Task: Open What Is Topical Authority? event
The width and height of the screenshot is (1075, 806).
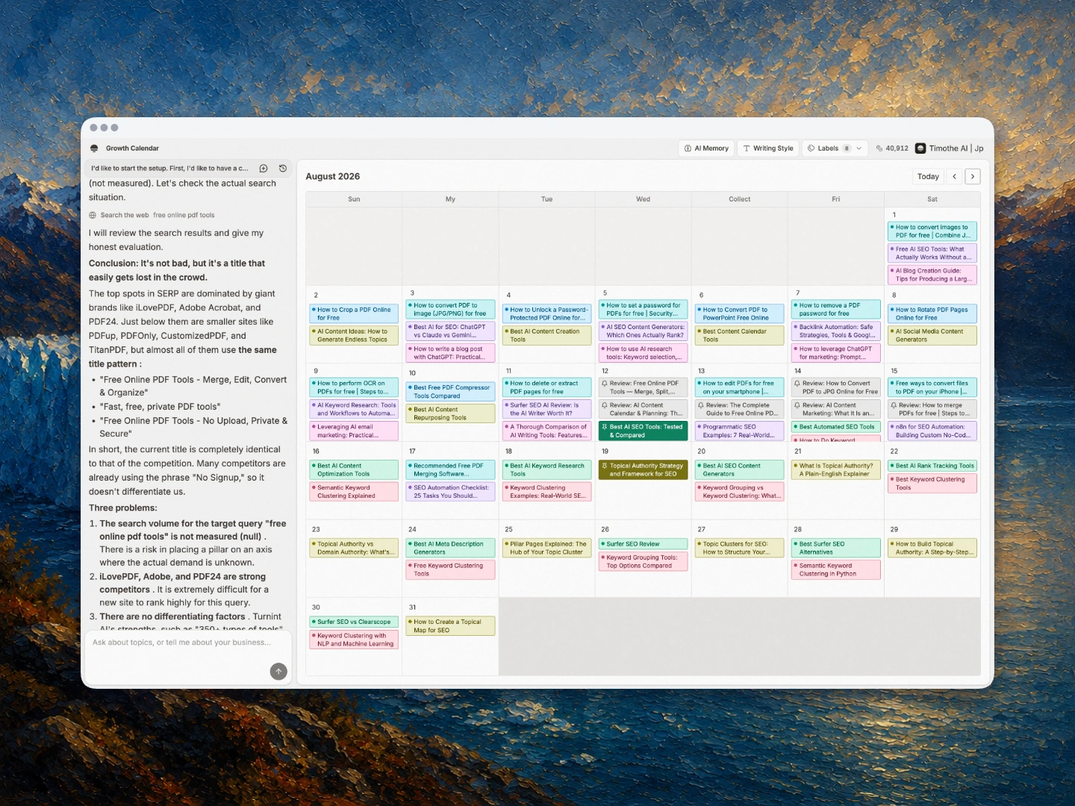Action: [x=835, y=469]
